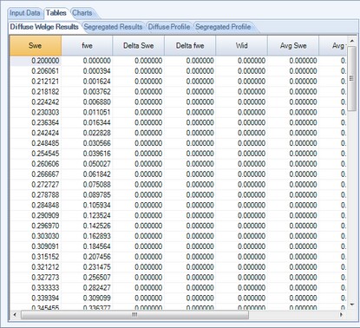Viewport: 360px width, 328px height.
Task: Switch to the Input Data tab
Action: click(25, 13)
